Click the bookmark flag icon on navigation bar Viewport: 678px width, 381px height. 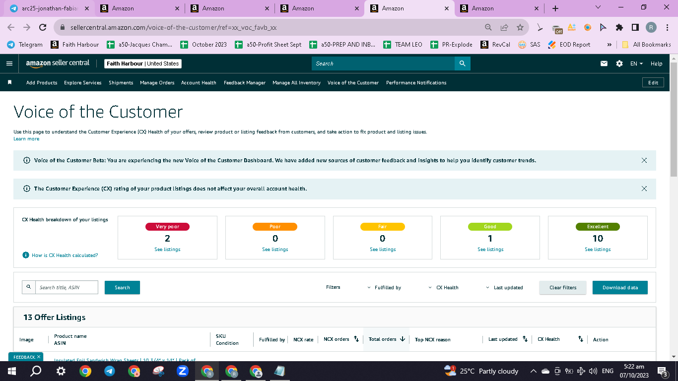tap(9, 82)
